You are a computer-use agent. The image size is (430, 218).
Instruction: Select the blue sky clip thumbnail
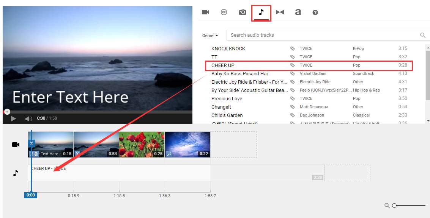pos(187,145)
